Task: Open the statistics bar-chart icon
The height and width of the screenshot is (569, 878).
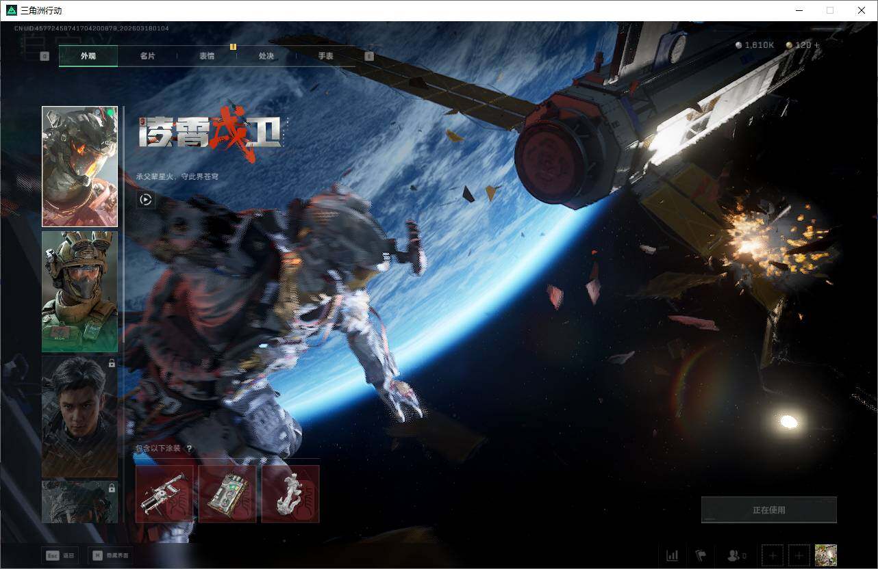Action: [672, 555]
